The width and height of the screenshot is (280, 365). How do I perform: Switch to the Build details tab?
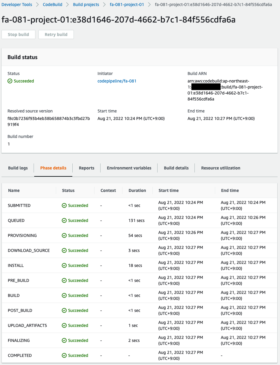(176, 168)
